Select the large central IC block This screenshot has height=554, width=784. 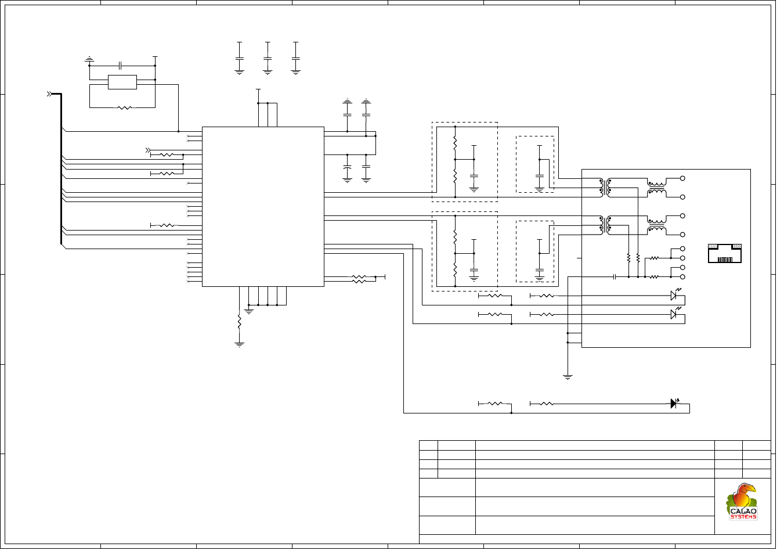click(263, 207)
